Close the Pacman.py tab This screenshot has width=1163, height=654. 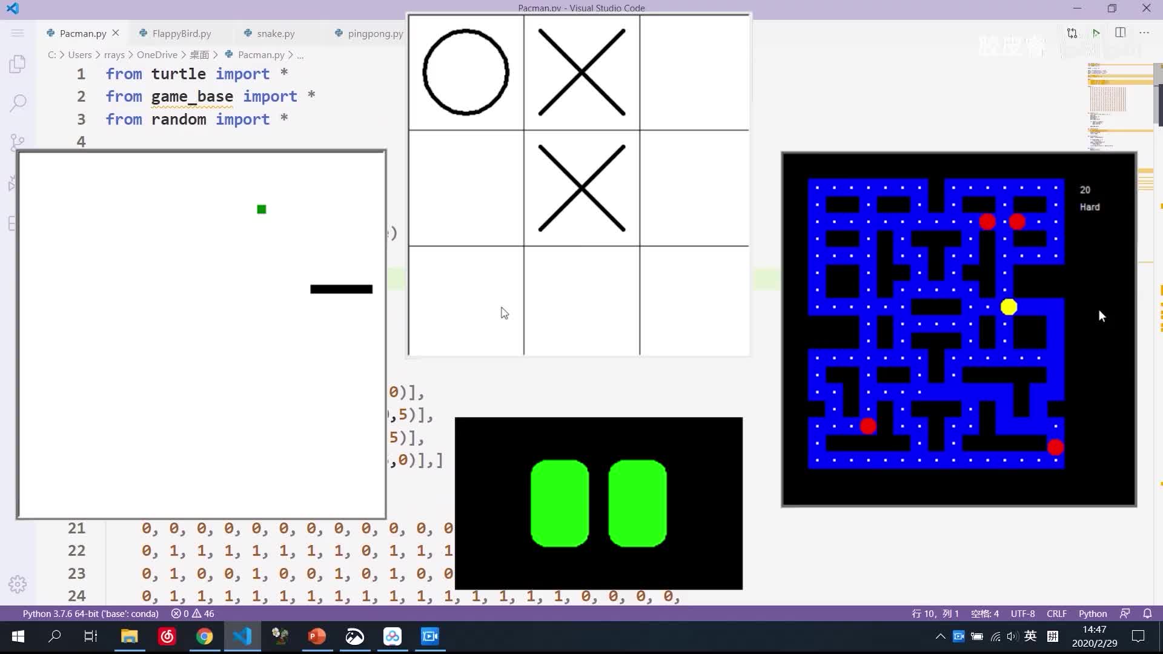pos(116,33)
